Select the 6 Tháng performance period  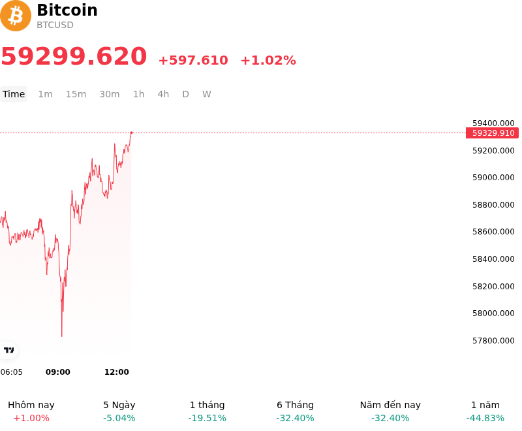pyautogui.click(x=295, y=411)
